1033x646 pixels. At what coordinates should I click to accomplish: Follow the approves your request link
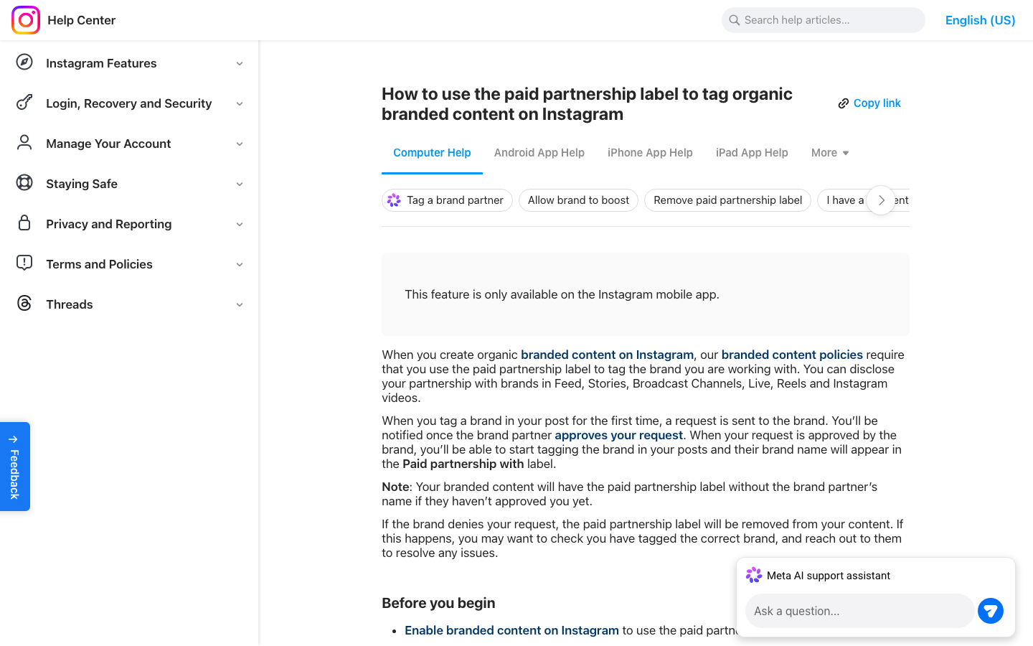[618, 435]
